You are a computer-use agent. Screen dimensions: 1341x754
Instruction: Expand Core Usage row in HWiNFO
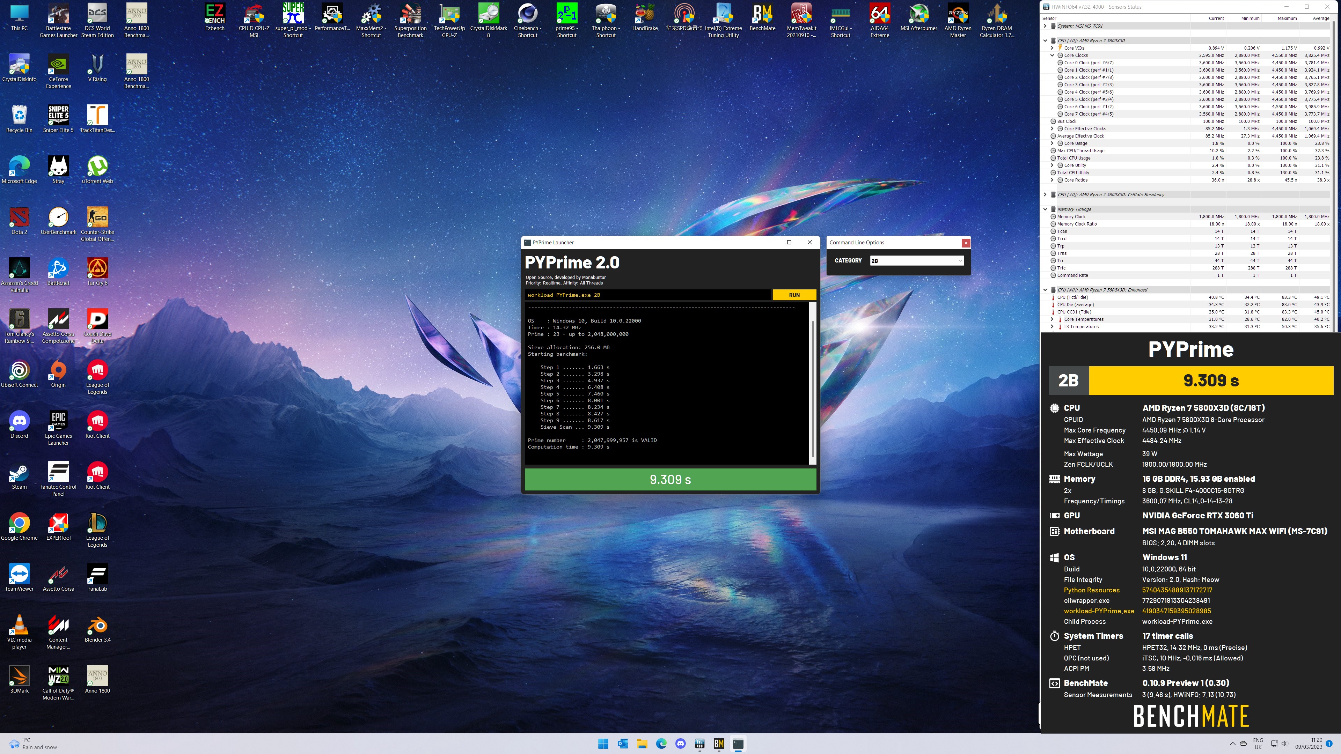tap(1052, 143)
